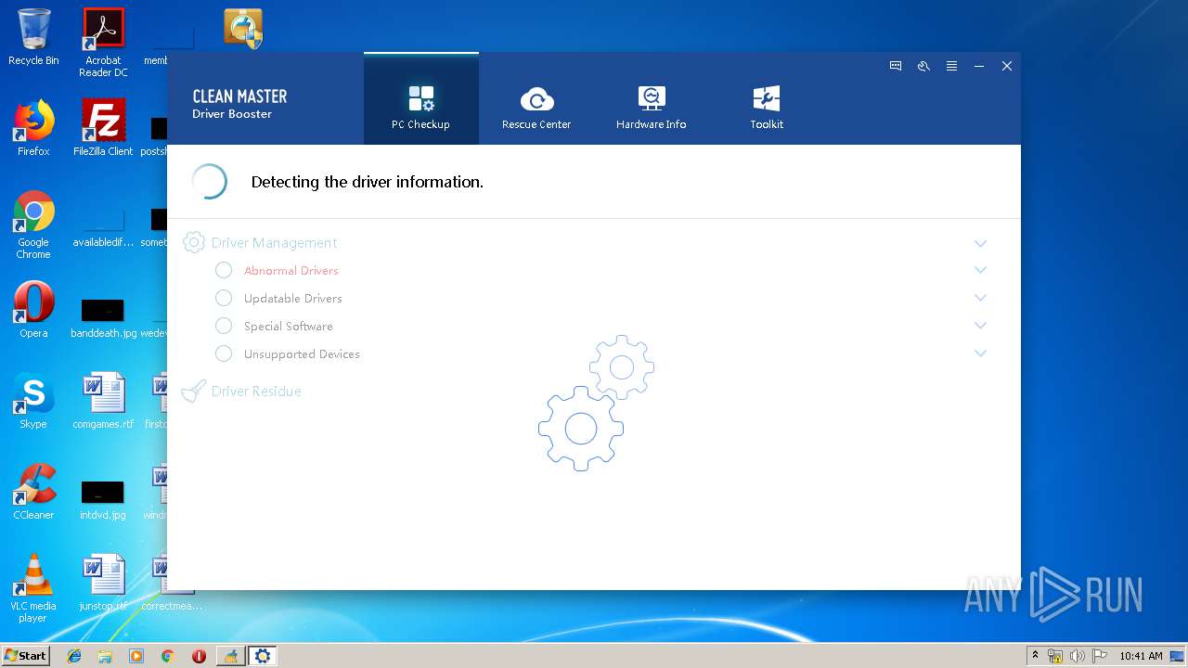Open the Recycle Bin desktop icon
The height and width of the screenshot is (668, 1188).
coord(33,37)
